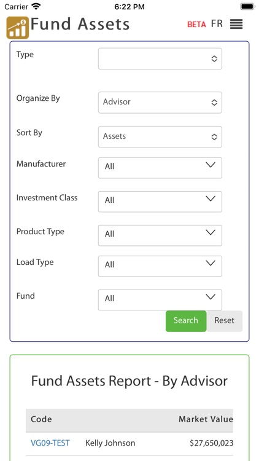Expand the Investment Class dropdown

[160, 202]
